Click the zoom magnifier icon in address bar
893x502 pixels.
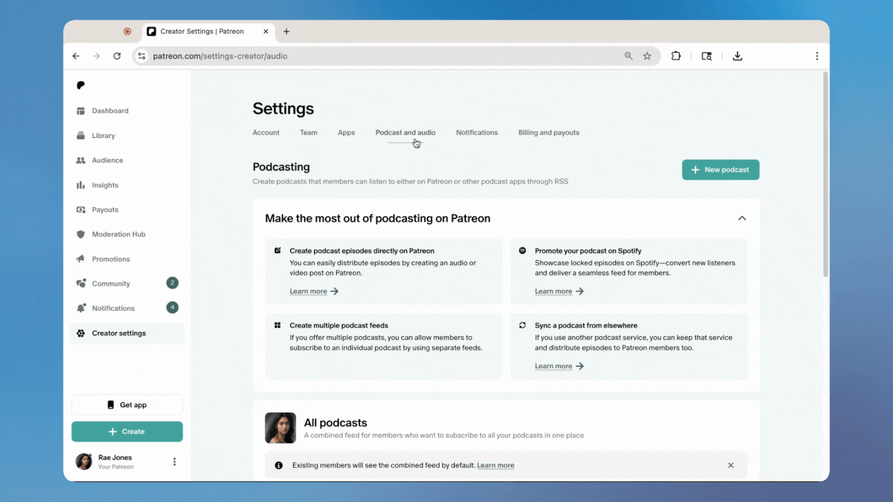point(629,56)
